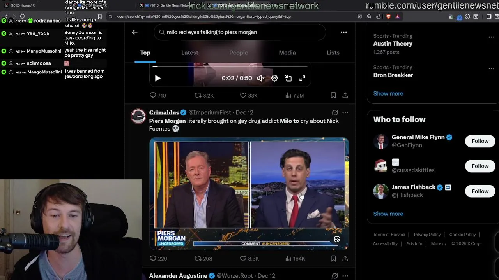499x280 pixels.
Task: Switch to the Latest tab
Action: pos(190,52)
